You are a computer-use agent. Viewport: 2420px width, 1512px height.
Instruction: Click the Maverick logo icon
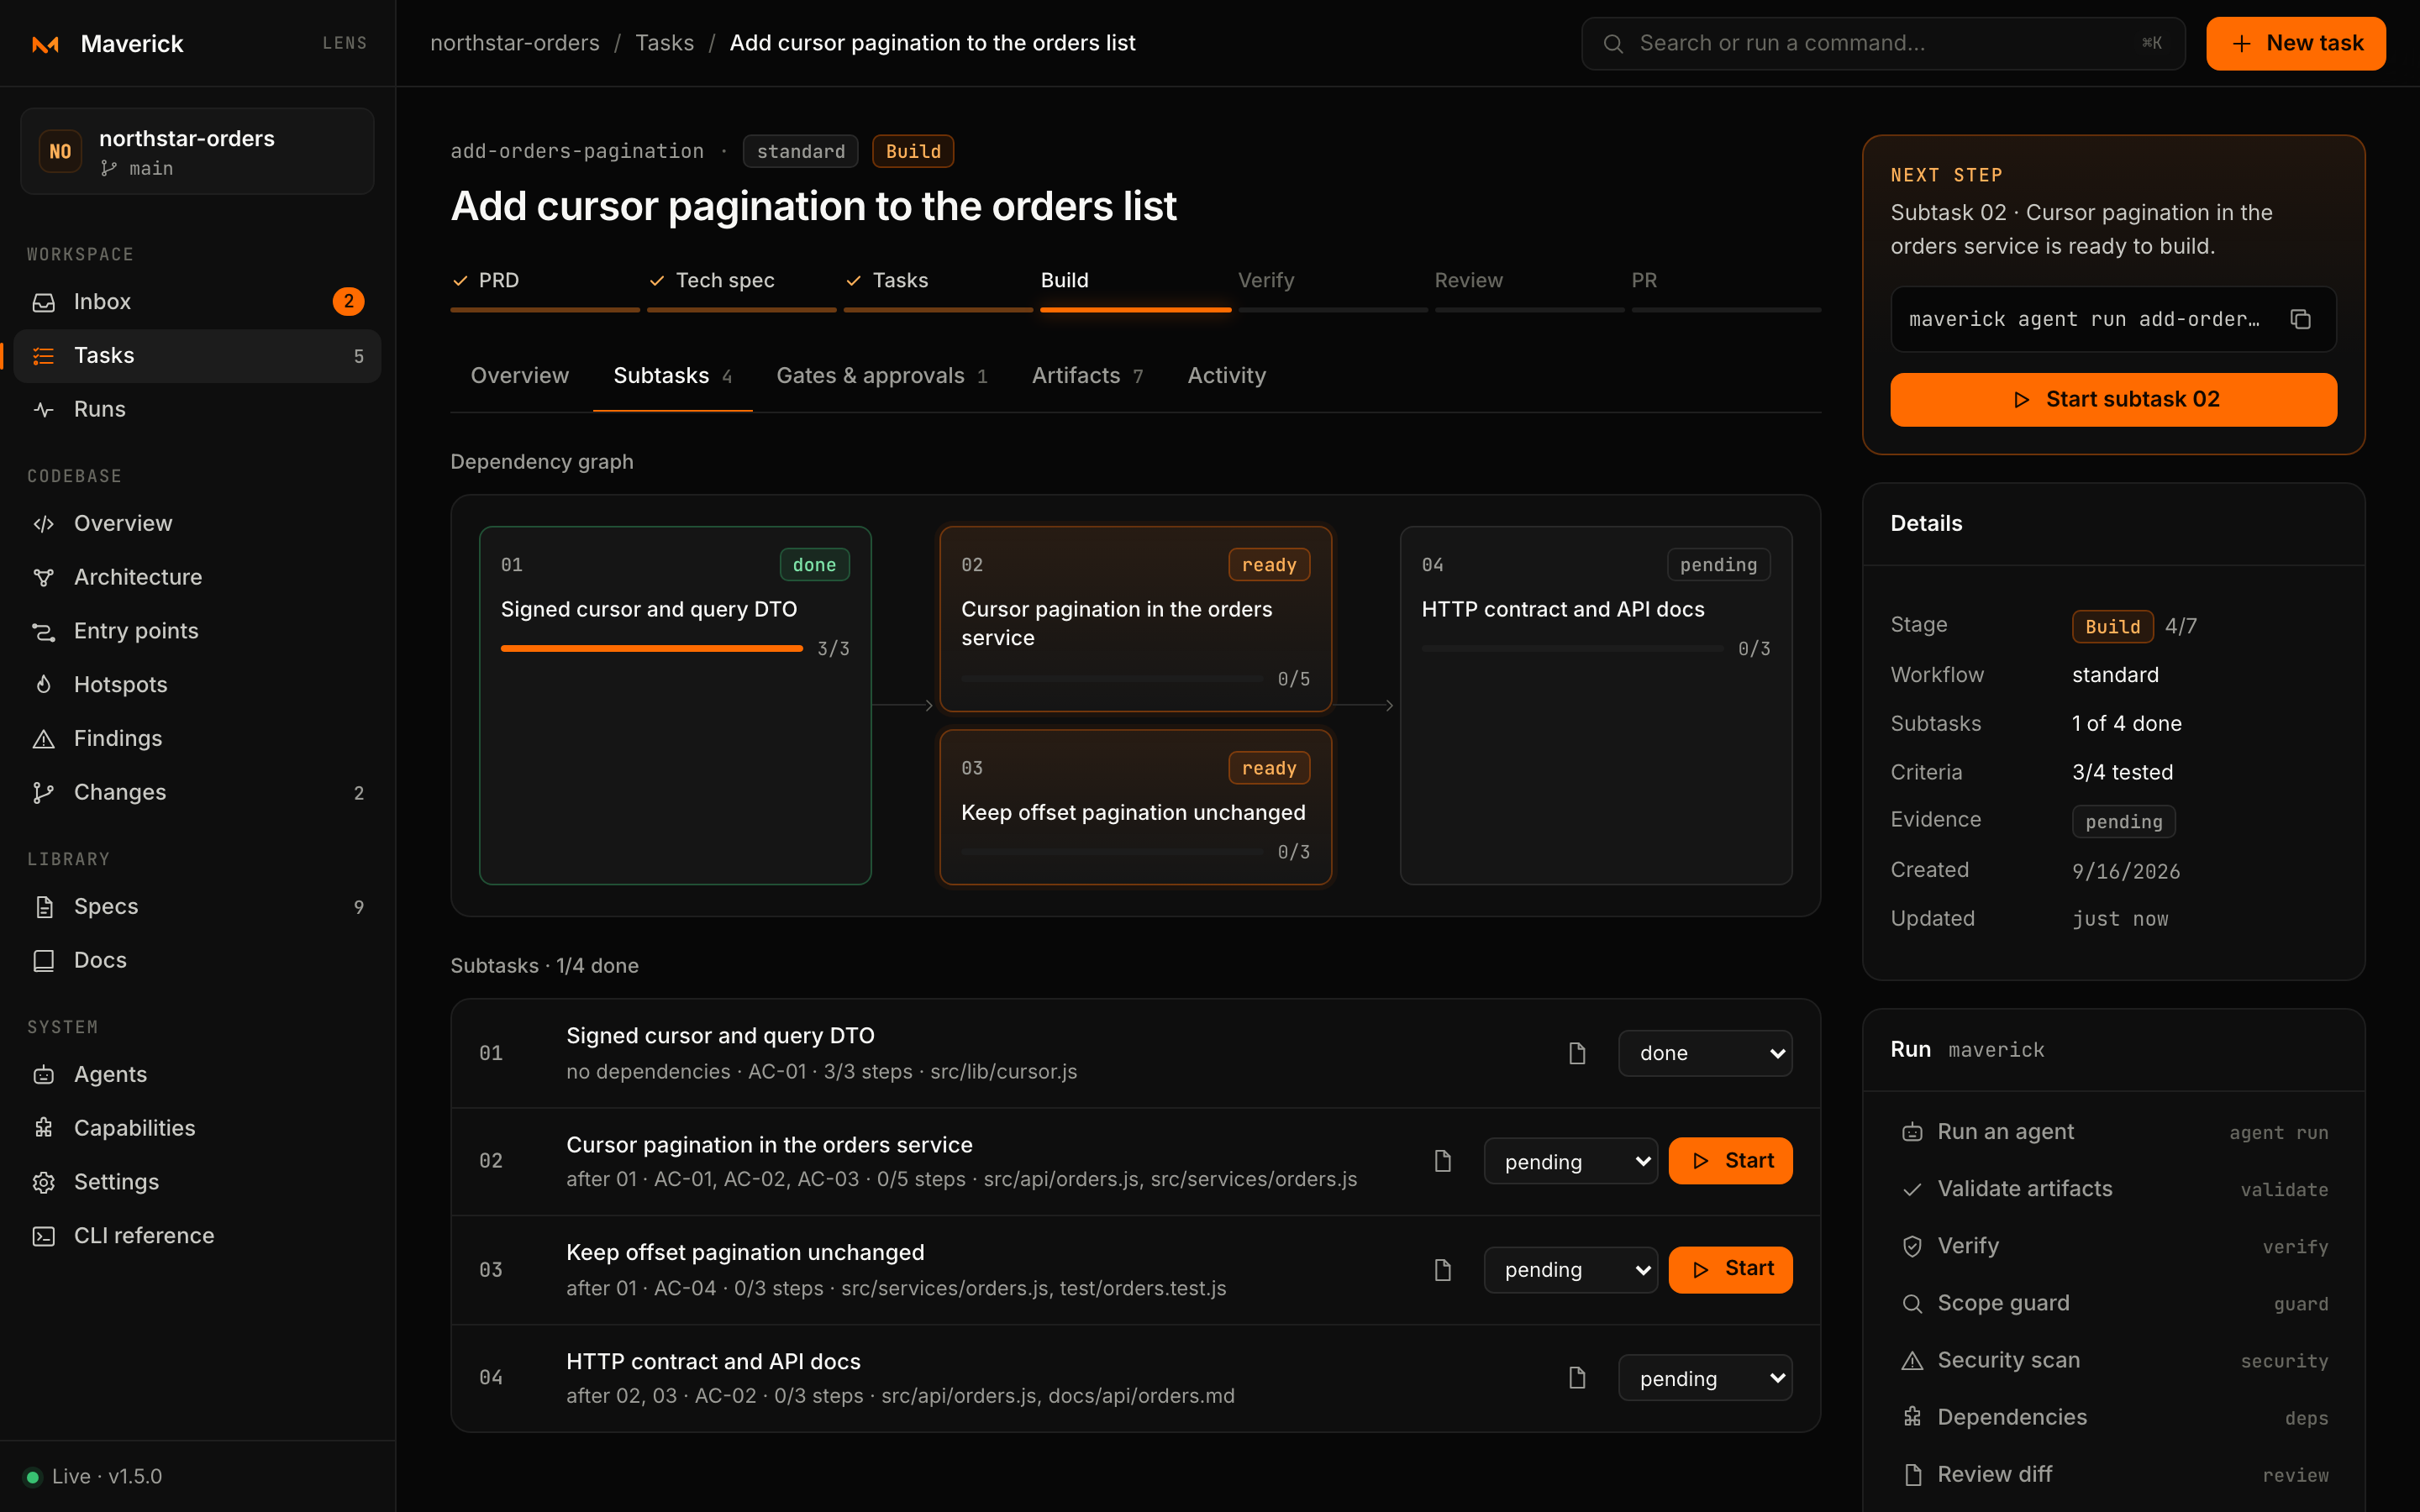[x=45, y=44]
